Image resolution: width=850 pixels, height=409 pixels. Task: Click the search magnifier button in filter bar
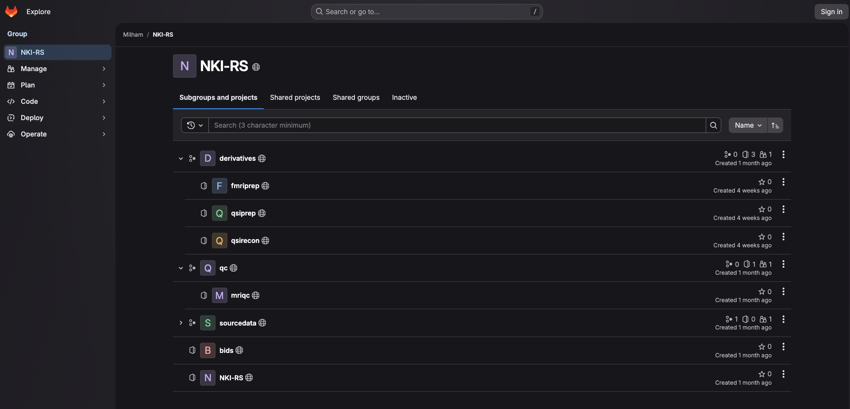point(713,125)
